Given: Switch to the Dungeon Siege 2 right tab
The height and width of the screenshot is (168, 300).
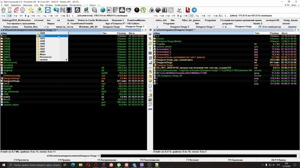Looking at the screenshot, I should coord(180,27).
